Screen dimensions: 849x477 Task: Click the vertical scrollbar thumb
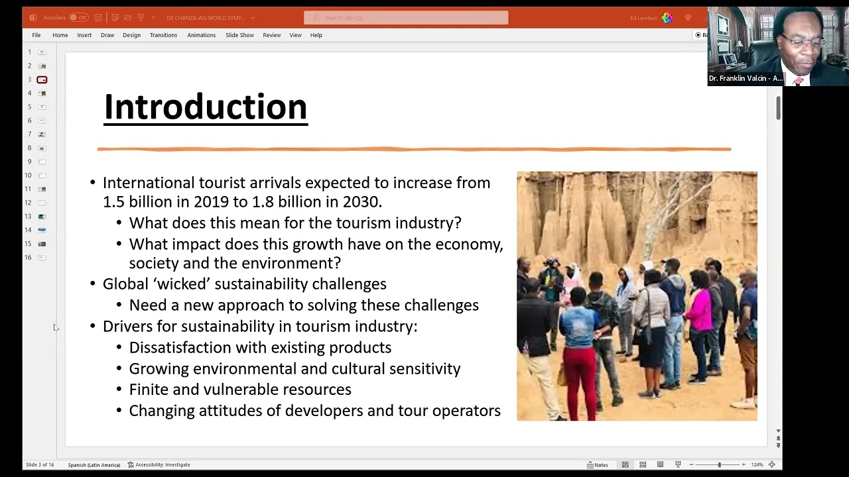[778, 108]
